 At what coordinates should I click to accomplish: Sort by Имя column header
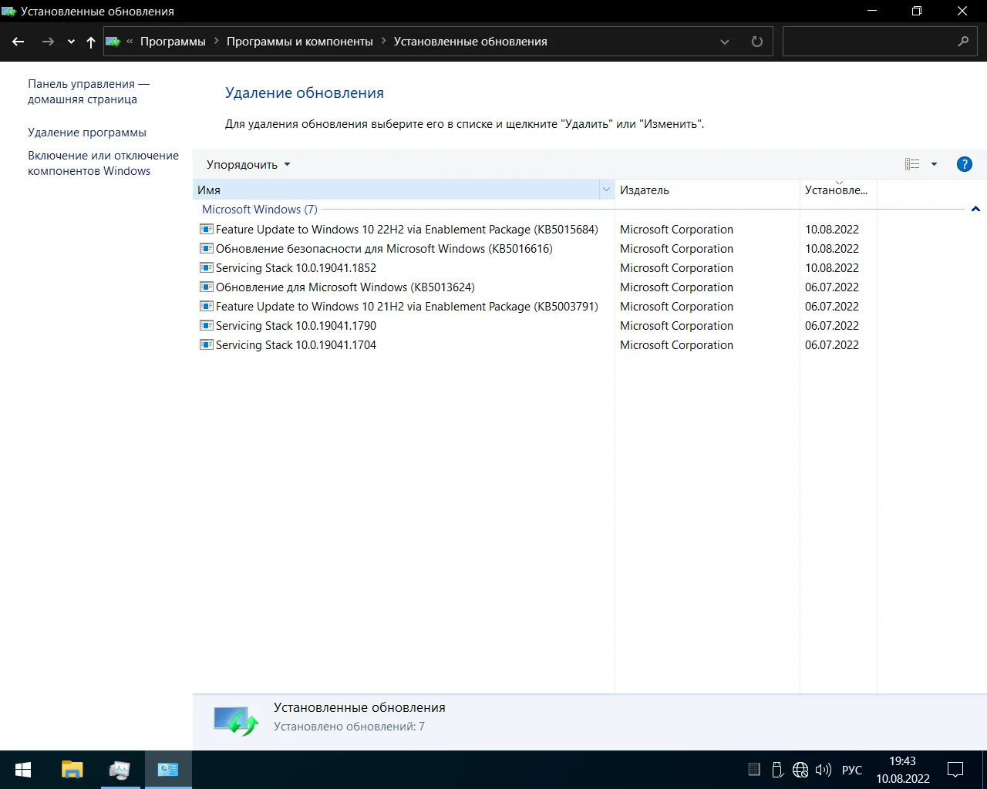[396, 190]
